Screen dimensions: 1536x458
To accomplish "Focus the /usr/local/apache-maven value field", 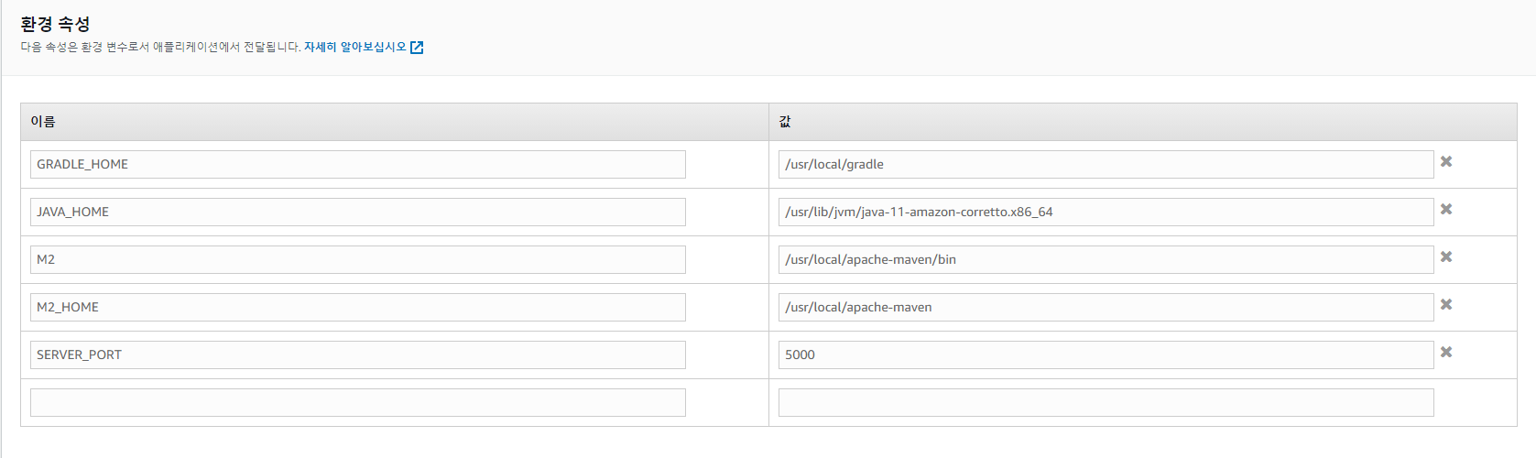I will pos(1105,308).
